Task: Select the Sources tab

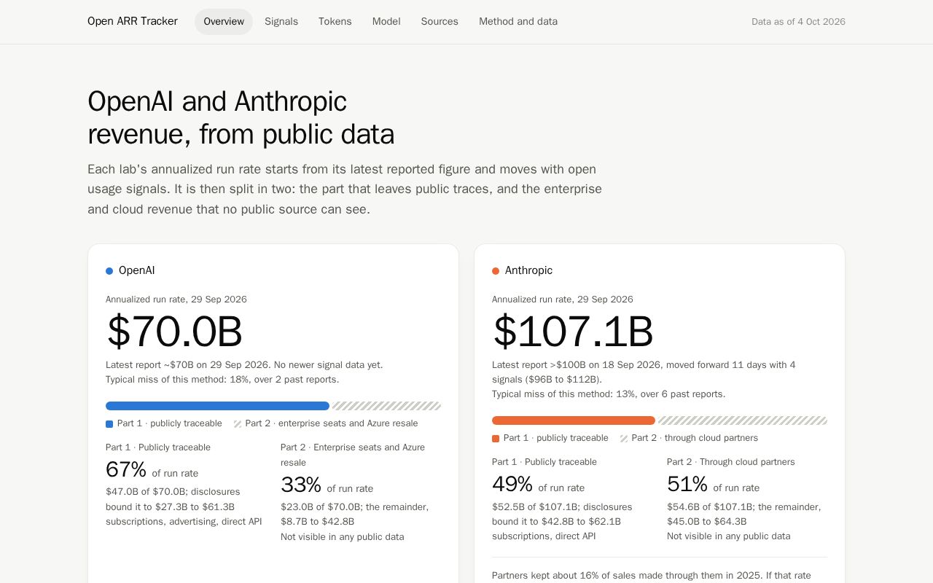Action: pos(440,22)
